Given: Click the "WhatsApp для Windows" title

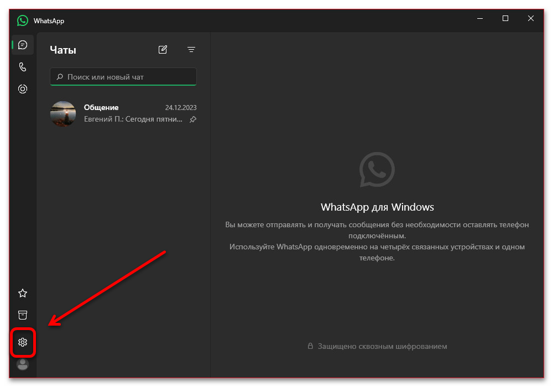Looking at the screenshot, I should pyautogui.click(x=377, y=207).
